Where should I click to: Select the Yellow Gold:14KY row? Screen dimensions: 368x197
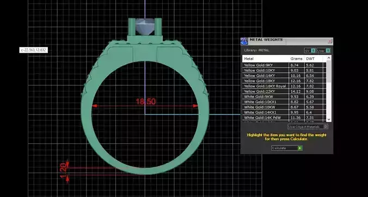tap(284, 75)
